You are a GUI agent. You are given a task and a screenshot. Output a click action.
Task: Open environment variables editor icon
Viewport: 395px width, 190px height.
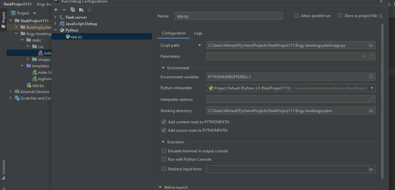[x=371, y=77]
